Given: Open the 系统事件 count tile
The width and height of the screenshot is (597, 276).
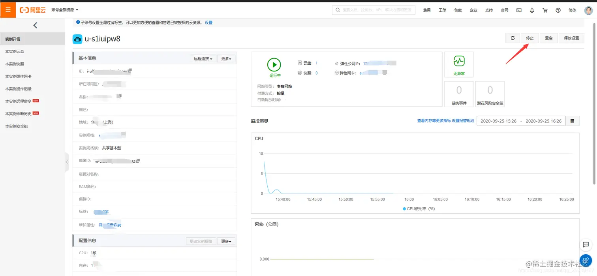Looking at the screenshot, I should click(x=459, y=94).
